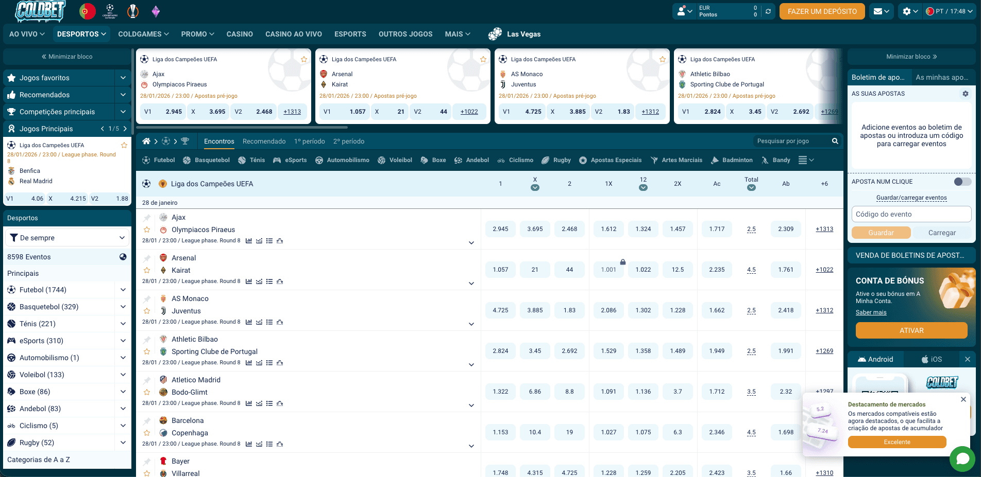Image resolution: width=981 pixels, height=477 pixels.
Task: Select Futebol in the sports strip
Action: point(159,160)
